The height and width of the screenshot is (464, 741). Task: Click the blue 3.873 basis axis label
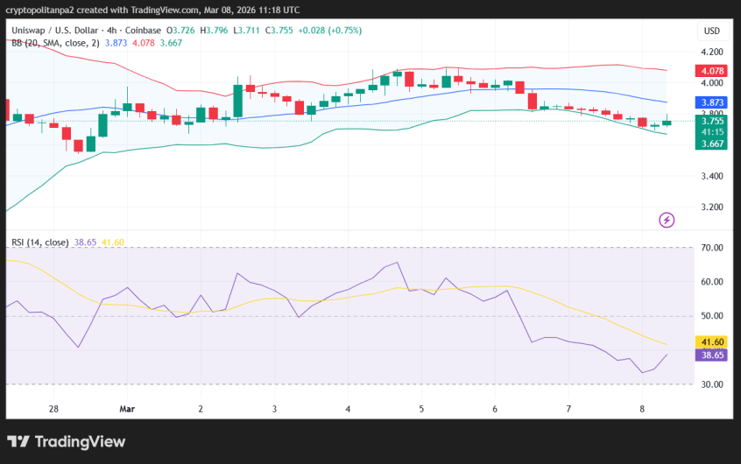(x=711, y=102)
